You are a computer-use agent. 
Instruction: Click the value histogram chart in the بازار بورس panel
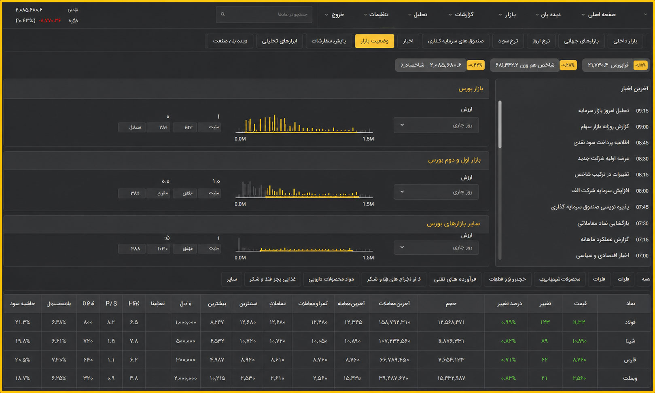click(x=304, y=124)
